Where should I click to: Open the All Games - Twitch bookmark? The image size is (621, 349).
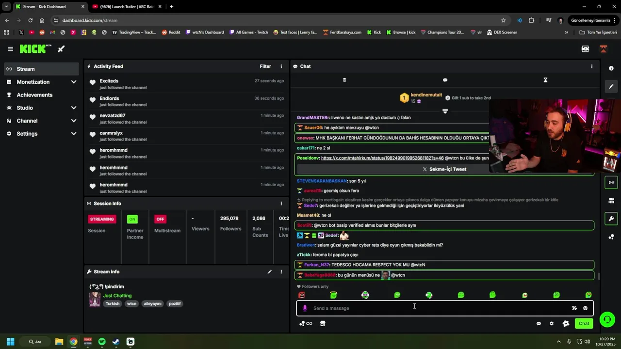[248, 32]
